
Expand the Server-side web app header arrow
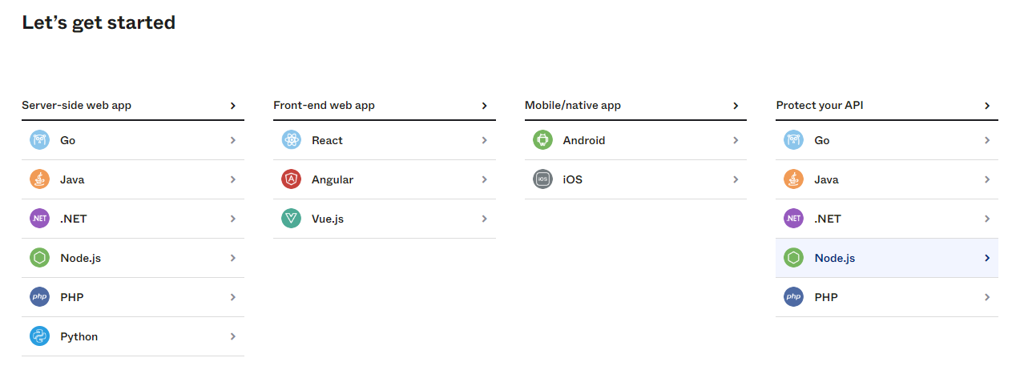click(233, 106)
